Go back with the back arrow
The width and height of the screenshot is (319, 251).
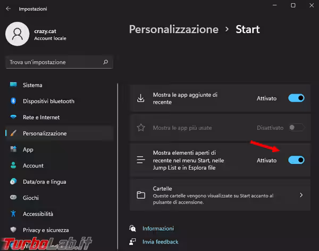(x=8, y=9)
